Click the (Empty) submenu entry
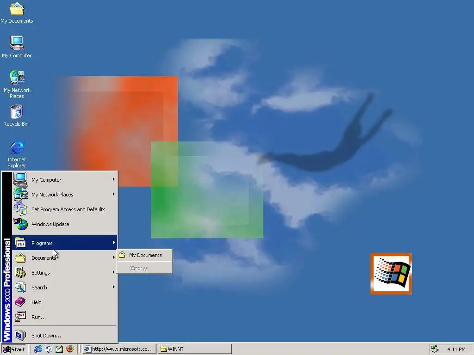474x355 pixels. coord(144,268)
